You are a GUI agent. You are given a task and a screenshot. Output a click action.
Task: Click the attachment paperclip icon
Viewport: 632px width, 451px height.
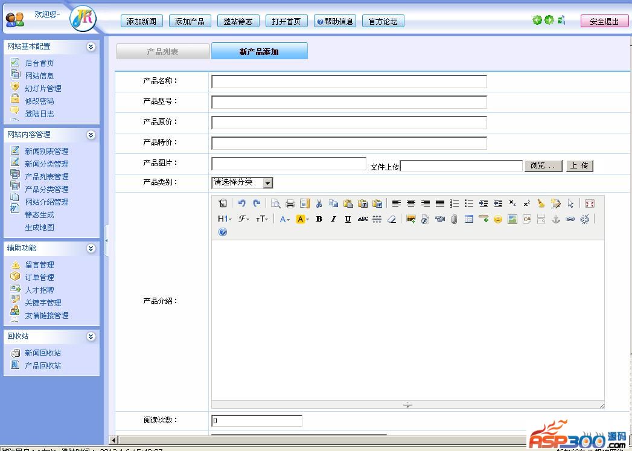[x=454, y=219]
